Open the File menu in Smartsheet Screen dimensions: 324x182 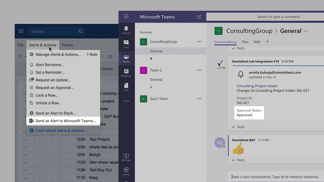pyautogui.click(x=20, y=45)
